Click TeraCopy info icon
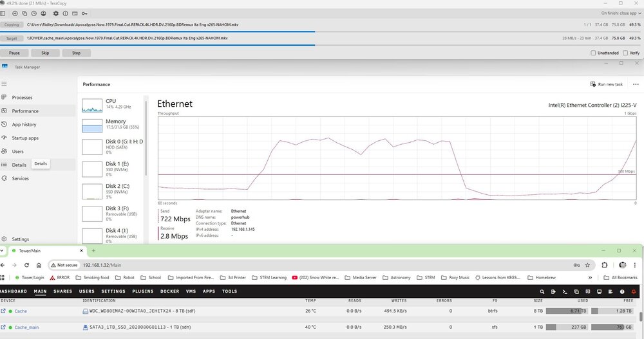 click(65, 14)
